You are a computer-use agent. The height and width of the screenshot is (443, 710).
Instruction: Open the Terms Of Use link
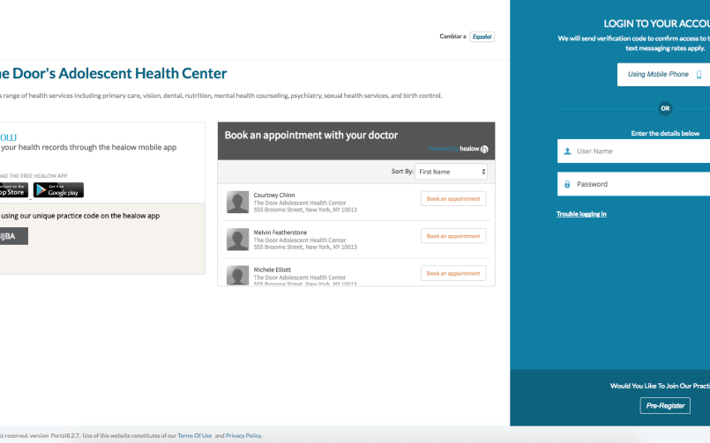point(195,436)
